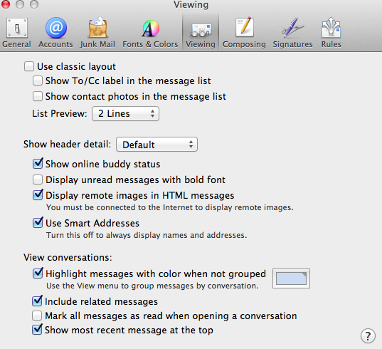382x349 pixels.
Task: Uncheck Display remote images in HTML messages
Action: (x=38, y=195)
